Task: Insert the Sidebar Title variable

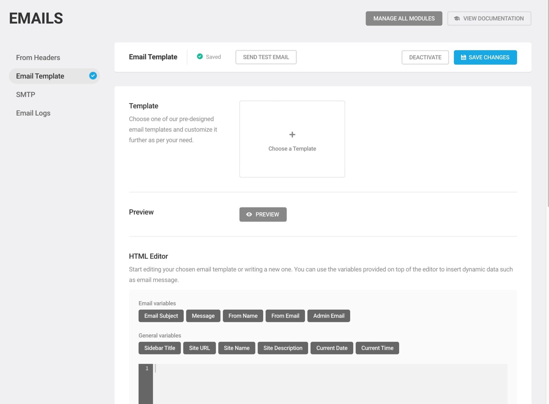Action: (159, 348)
